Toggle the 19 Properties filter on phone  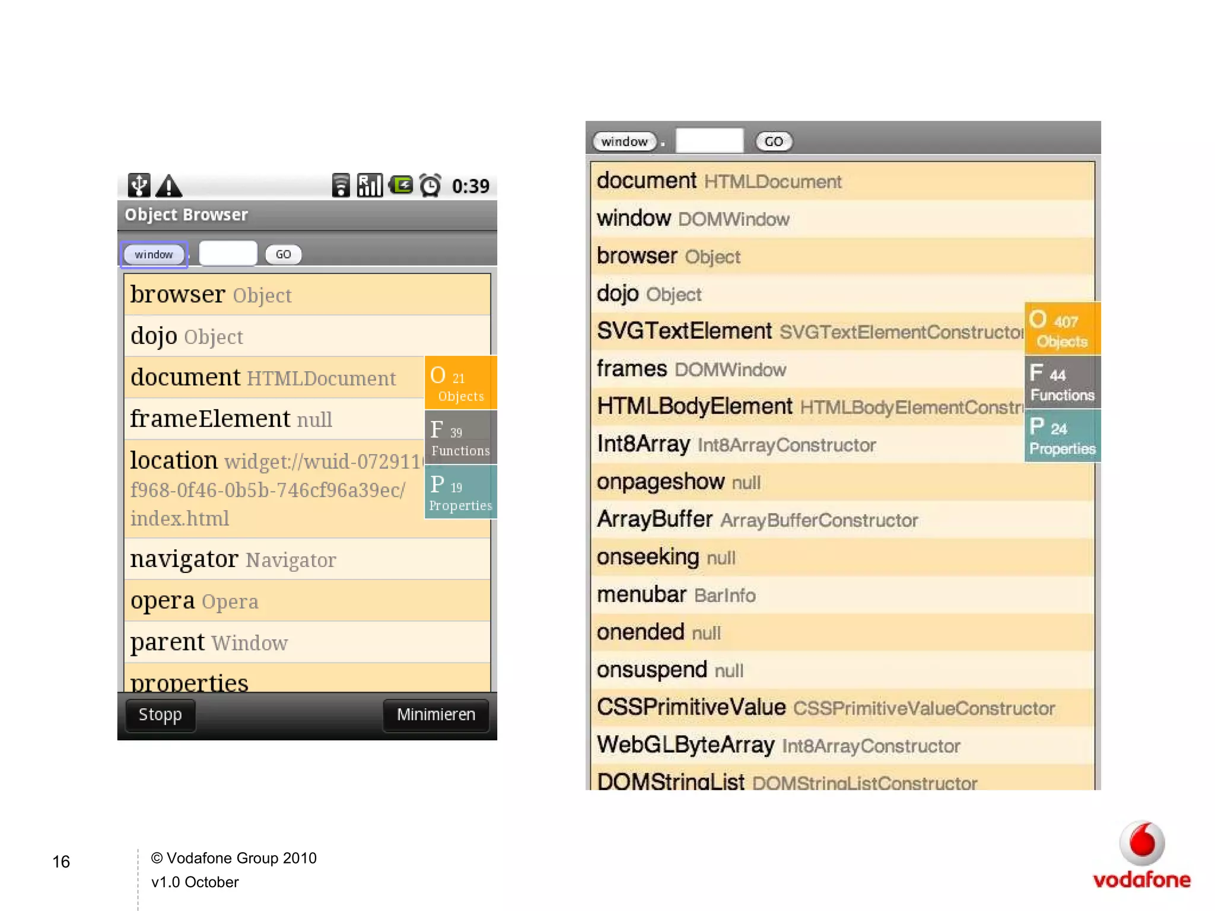[x=460, y=492]
